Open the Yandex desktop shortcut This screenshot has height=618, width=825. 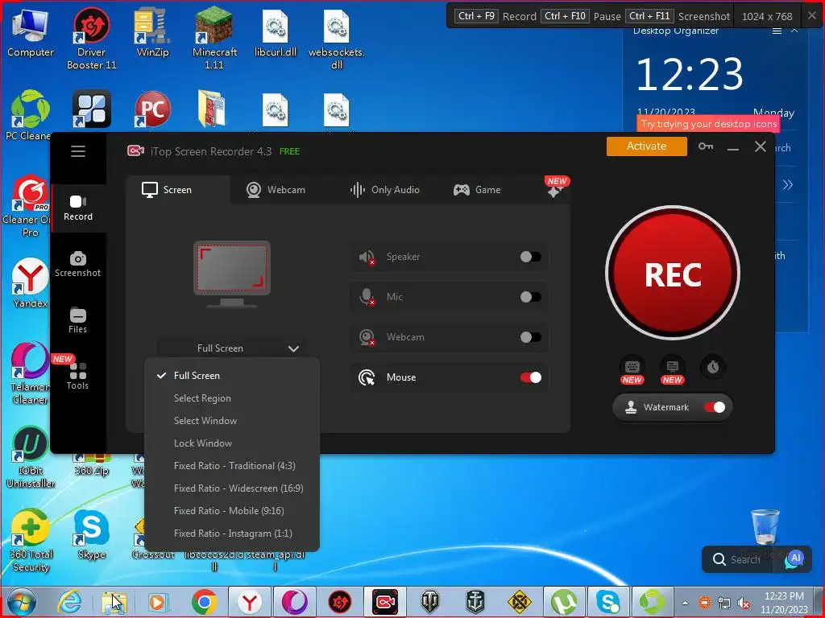coord(31,283)
